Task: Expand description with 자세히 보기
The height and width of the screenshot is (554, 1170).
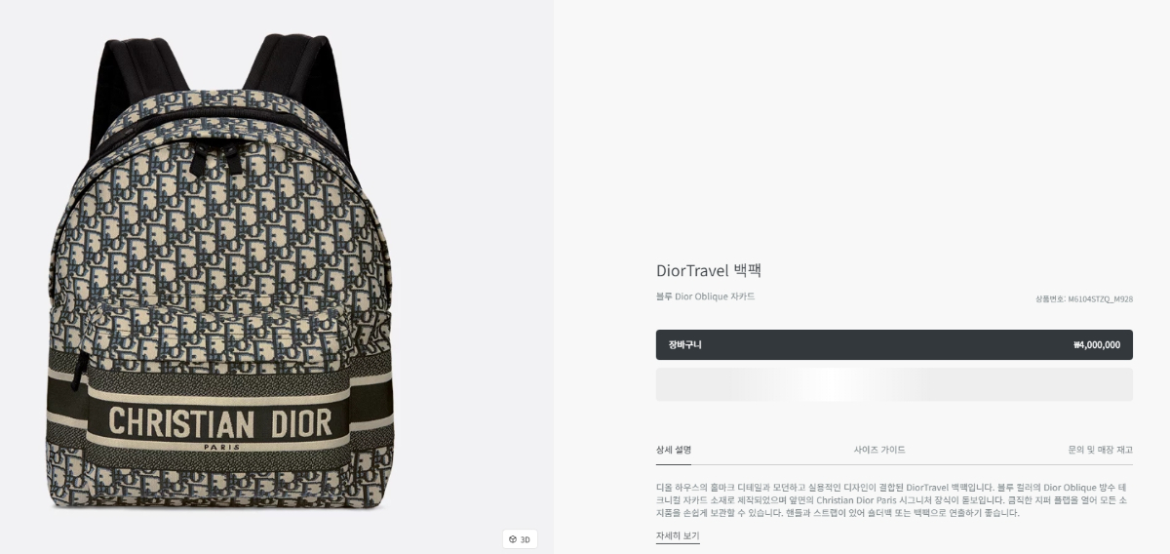Action: point(678,535)
